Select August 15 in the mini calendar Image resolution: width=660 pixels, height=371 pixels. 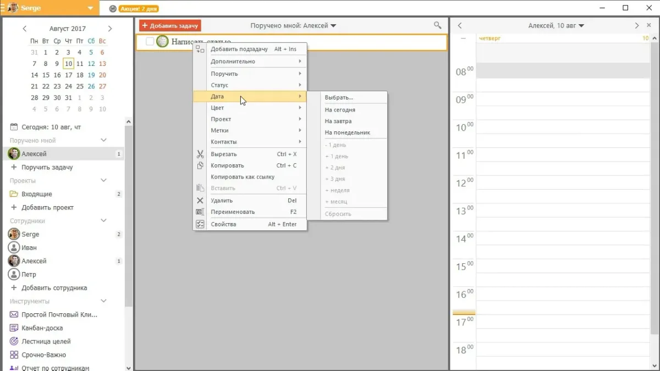coord(46,75)
